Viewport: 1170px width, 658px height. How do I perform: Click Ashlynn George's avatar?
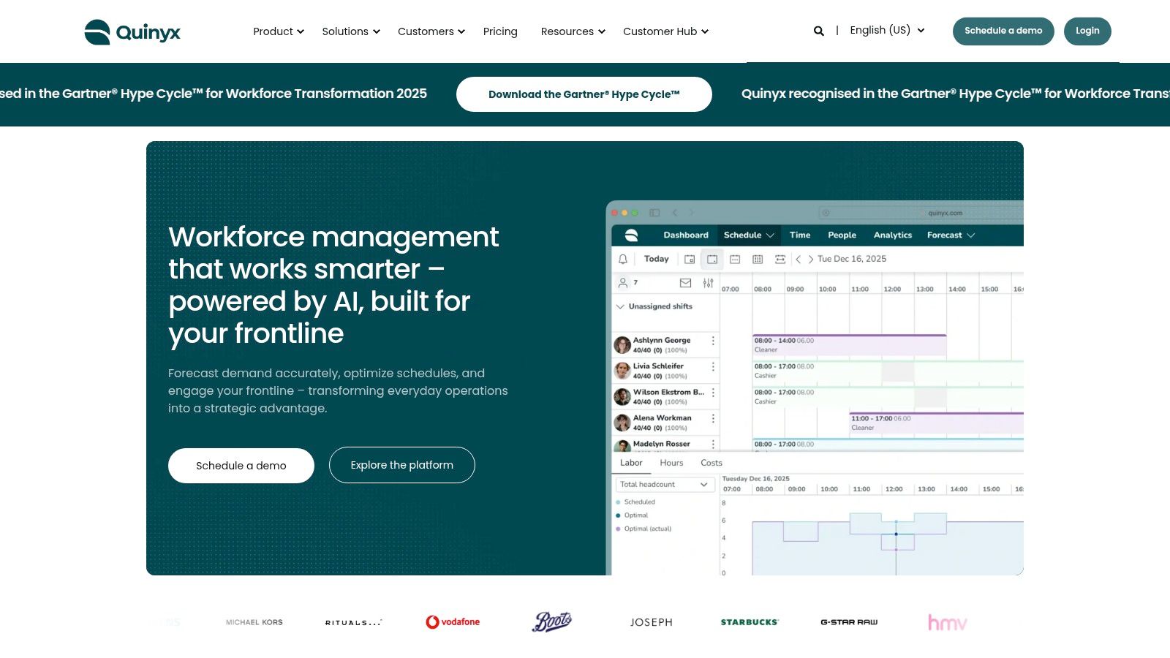click(x=622, y=345)
